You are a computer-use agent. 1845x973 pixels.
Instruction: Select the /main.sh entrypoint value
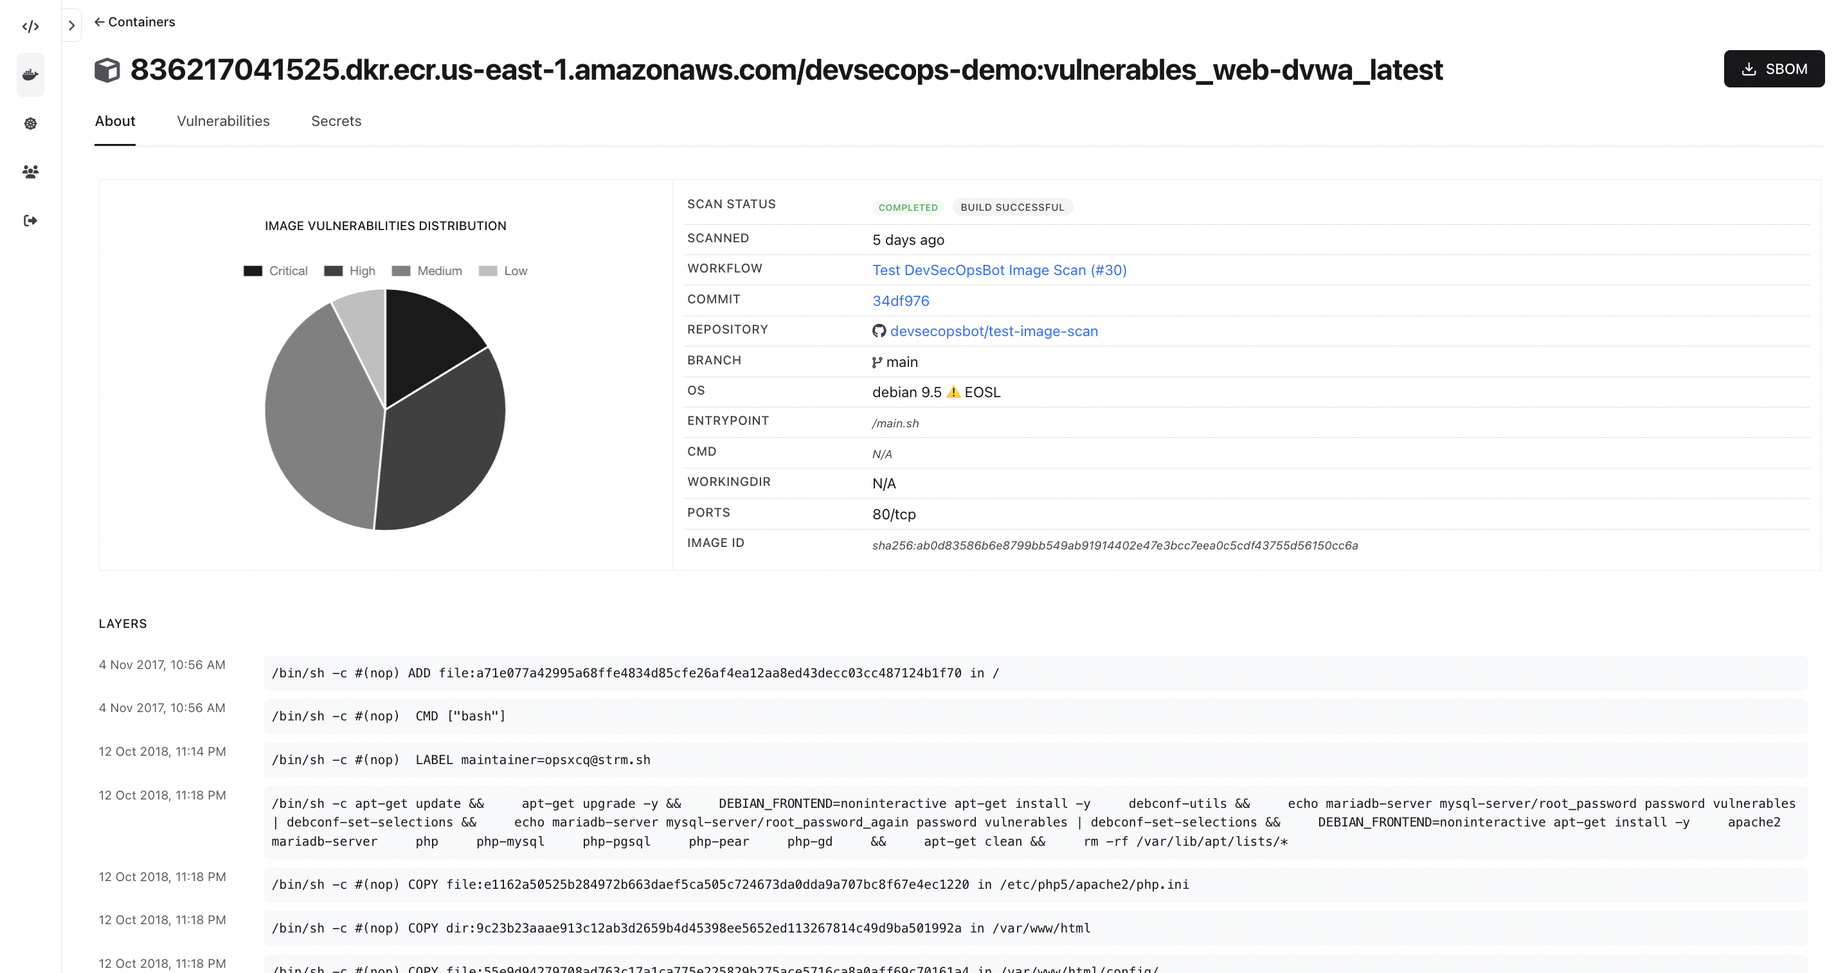click(x=896, y=423)
